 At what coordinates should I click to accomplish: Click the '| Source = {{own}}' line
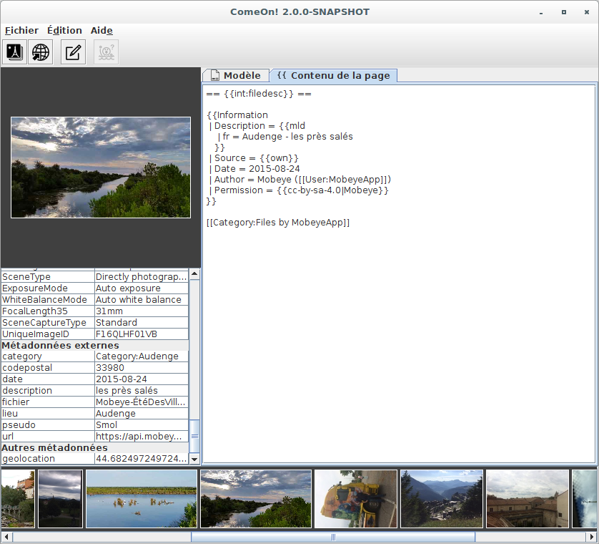coord(254,158)
